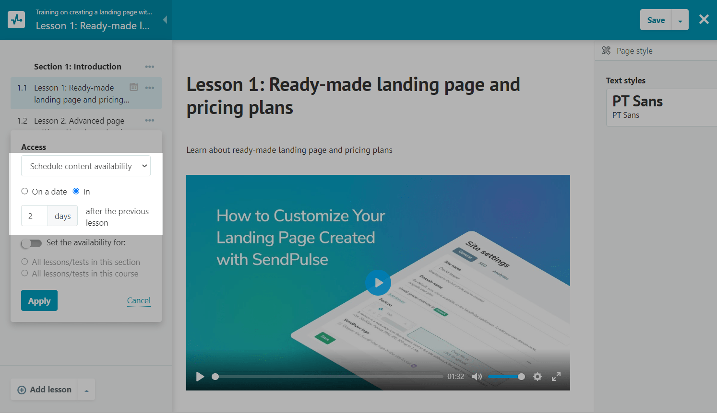Image resolution: width=717 pixels, height=413 pixels.
Task: Choose All lessons/tests in this section
Action: (24, 262)
